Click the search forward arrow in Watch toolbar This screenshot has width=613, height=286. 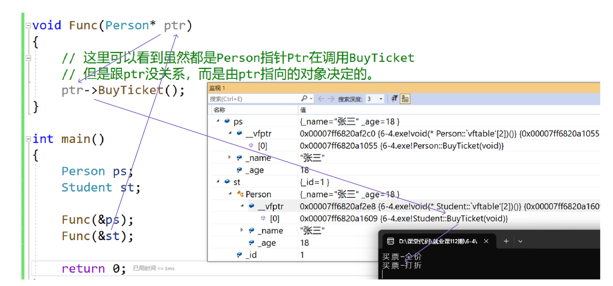[x=331, y=99]
